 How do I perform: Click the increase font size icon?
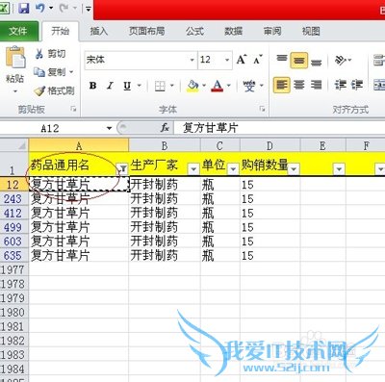242,60
